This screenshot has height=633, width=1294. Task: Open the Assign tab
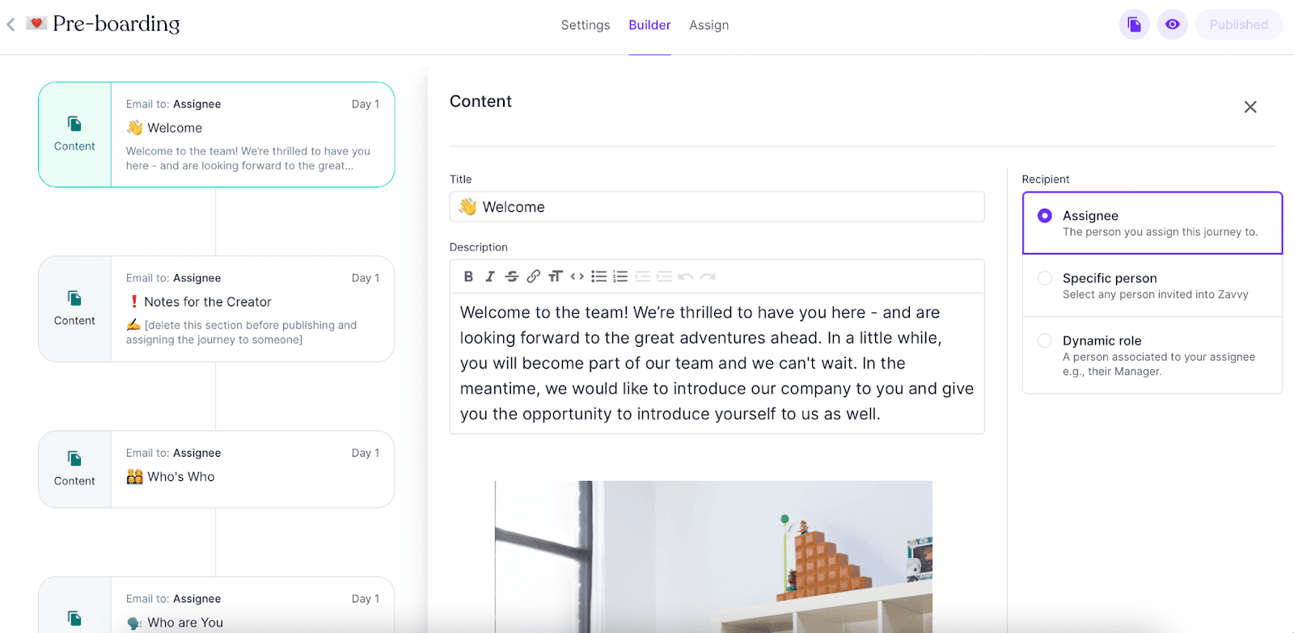709,25
